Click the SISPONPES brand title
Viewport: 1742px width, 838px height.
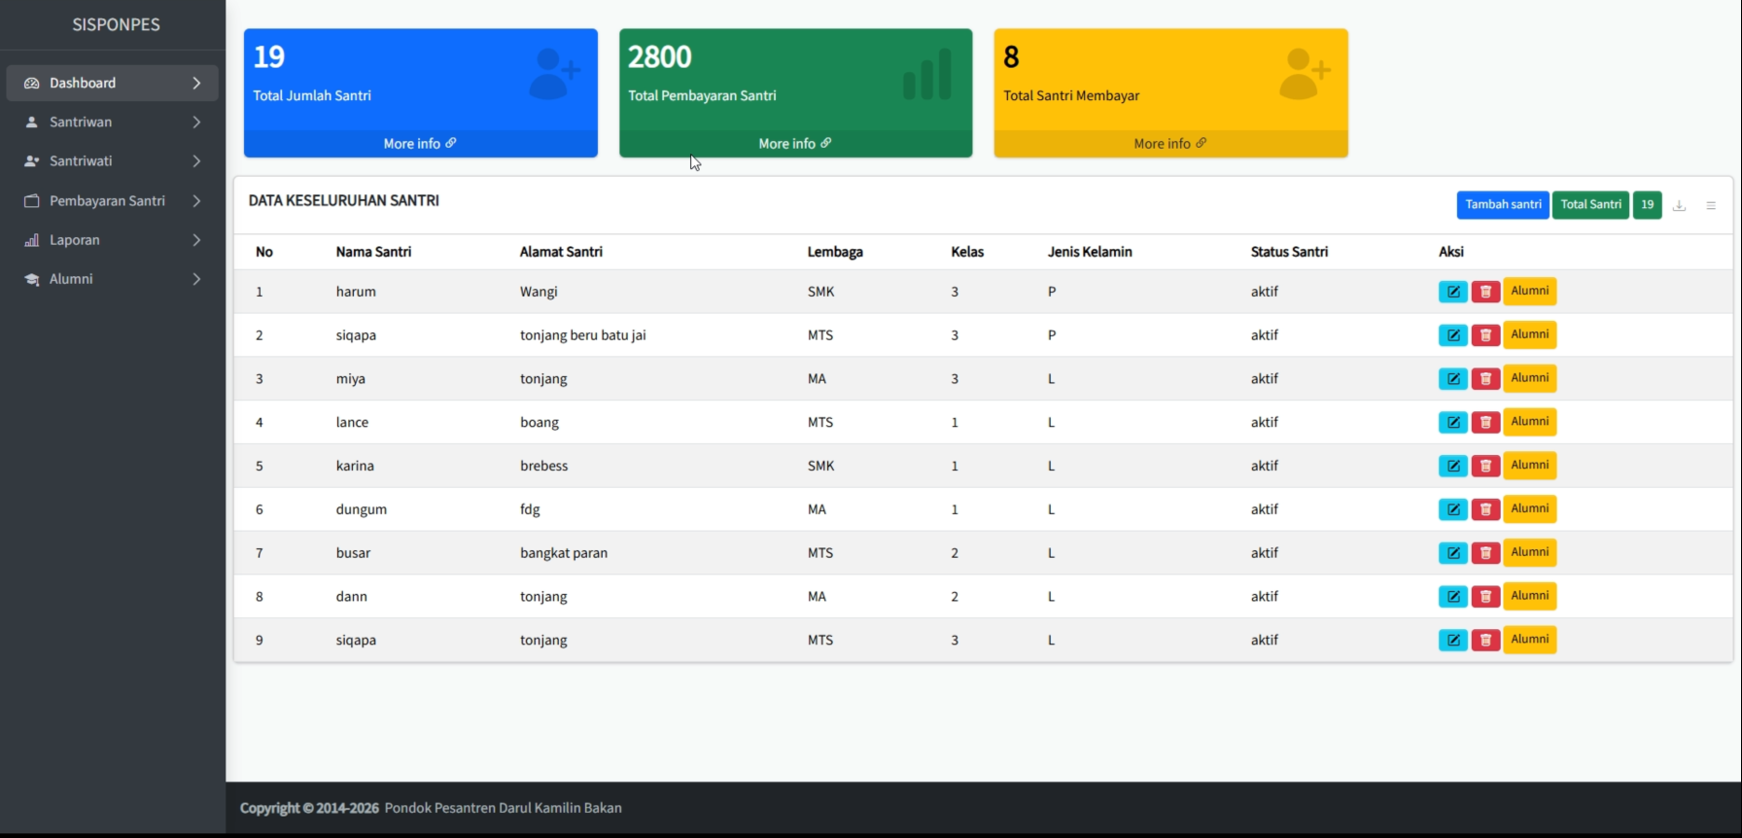coord(116,25)
